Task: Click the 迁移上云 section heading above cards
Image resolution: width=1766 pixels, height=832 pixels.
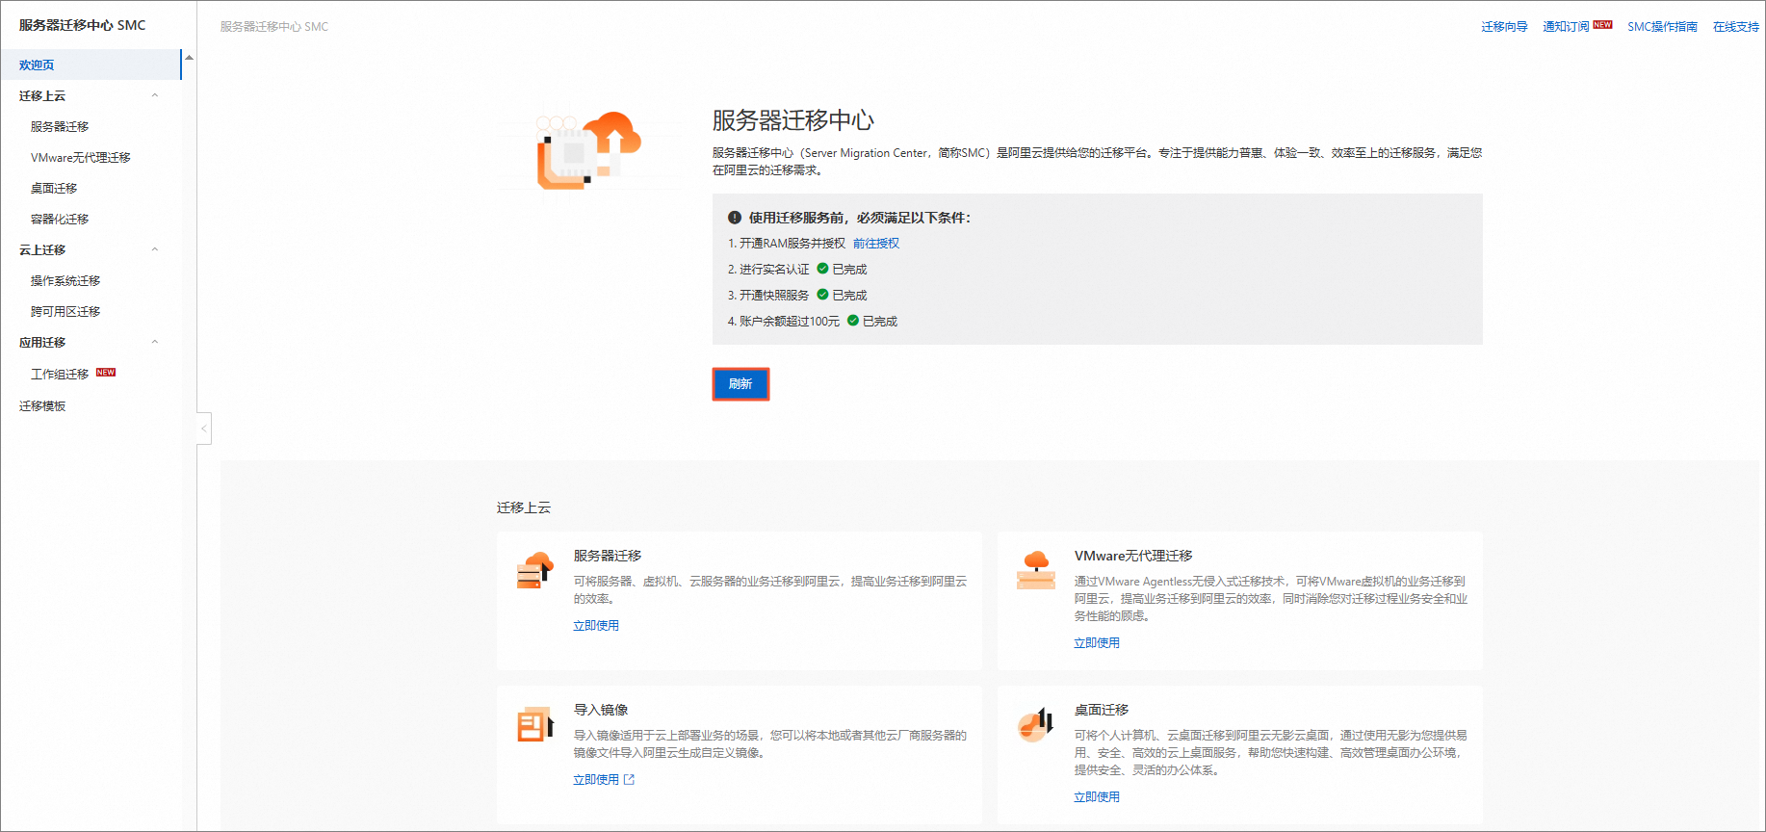Action: pyautogui.click(x=524, y=507)
